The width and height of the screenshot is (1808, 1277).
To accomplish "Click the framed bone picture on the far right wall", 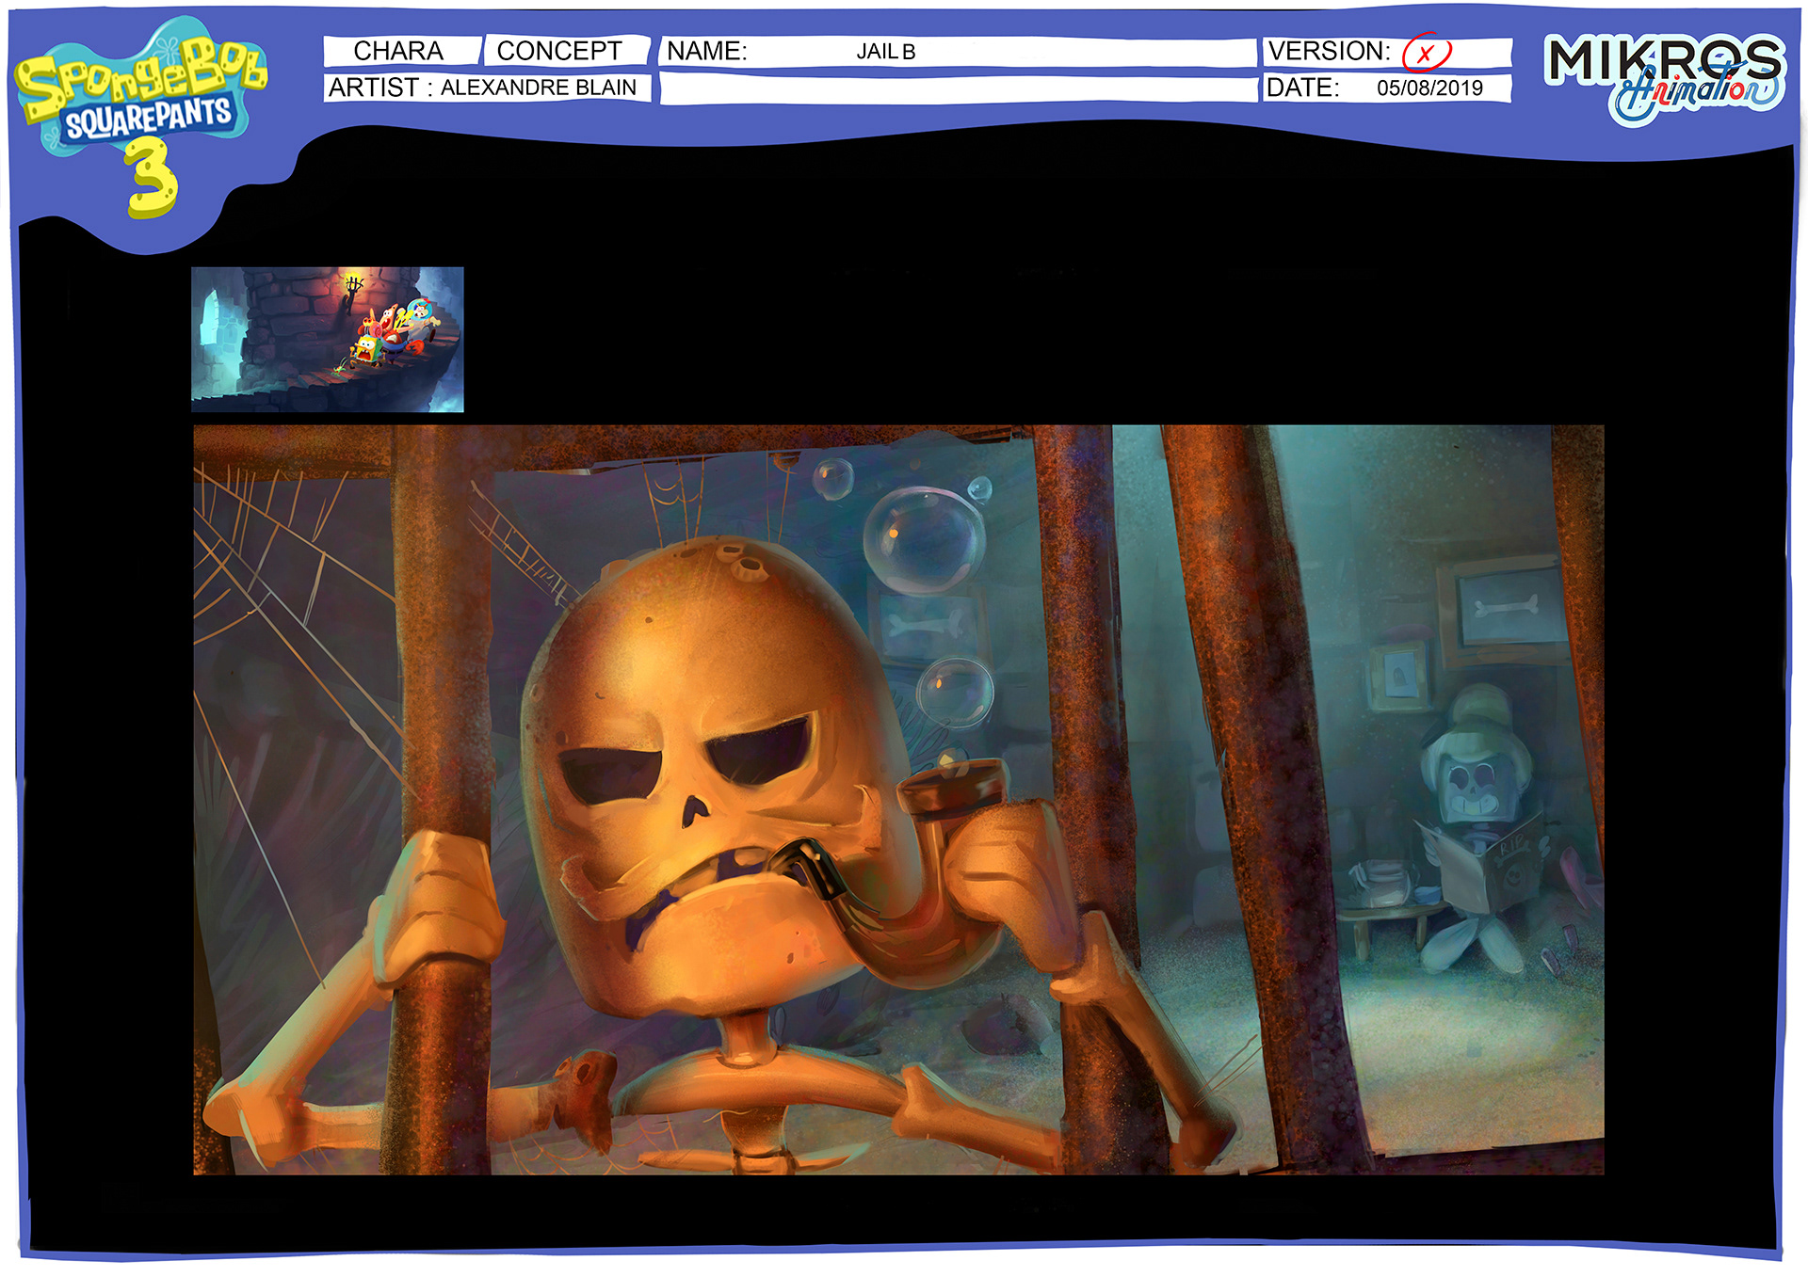I will (1505, 607).
